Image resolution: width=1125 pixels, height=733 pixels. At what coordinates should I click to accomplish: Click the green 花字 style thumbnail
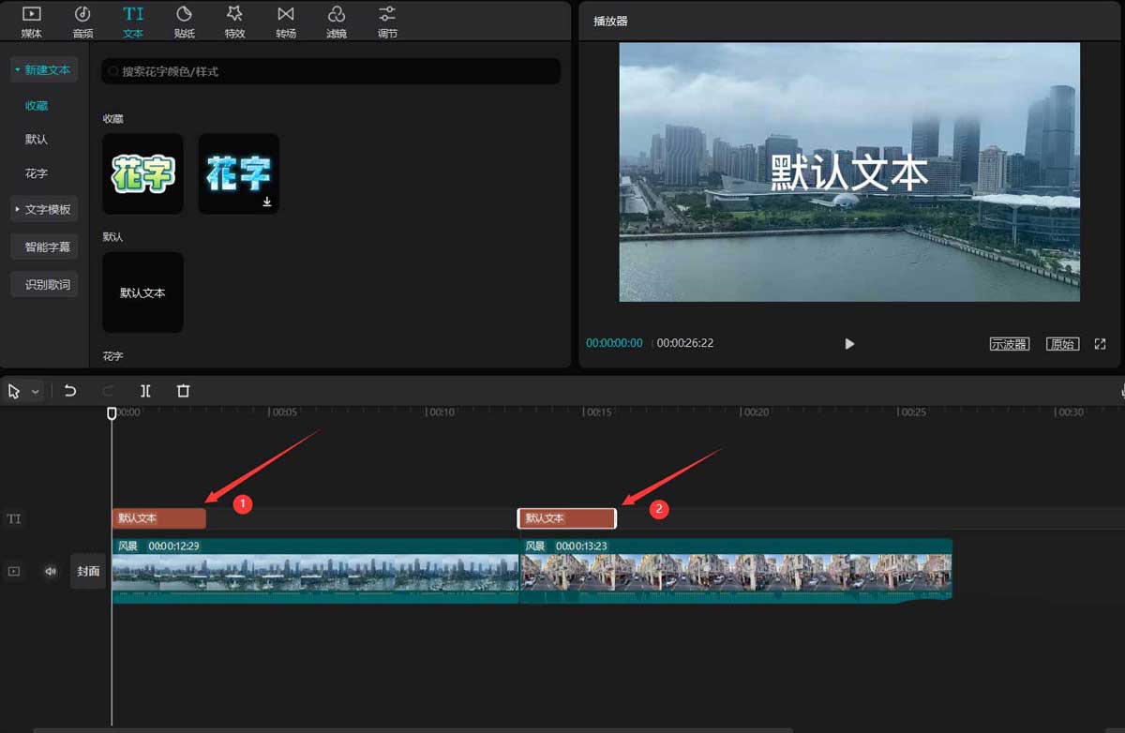click(142, 173)
